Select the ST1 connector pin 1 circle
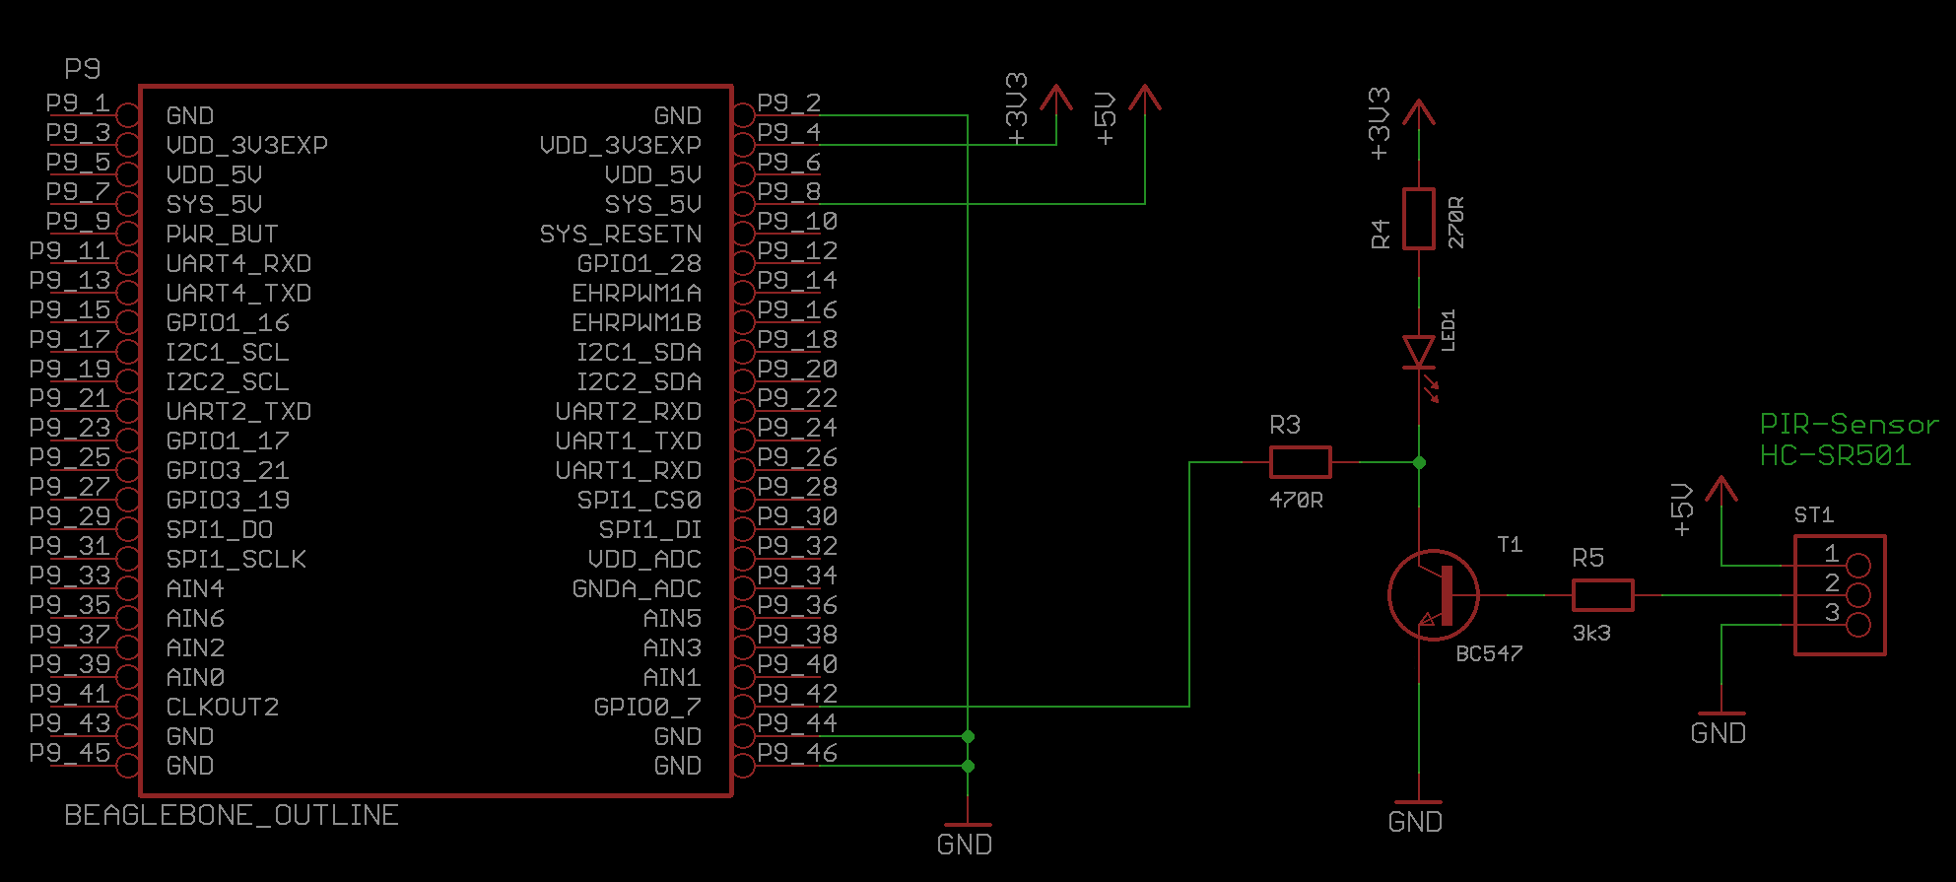The height and width of the screenshot is (882, 1956). [1857, 565]
